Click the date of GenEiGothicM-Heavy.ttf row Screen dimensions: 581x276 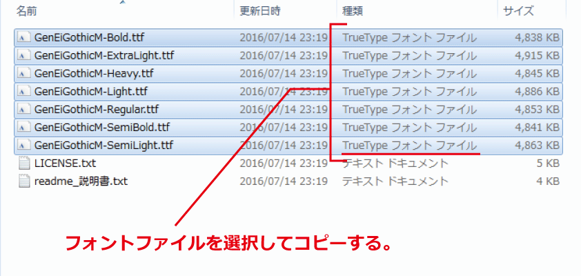(x=284, y=73)
